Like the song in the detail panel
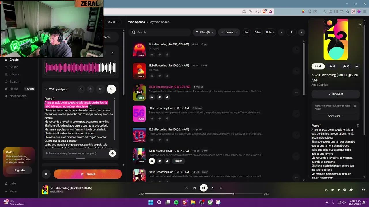Screen dimensions: 369x207 332,66
